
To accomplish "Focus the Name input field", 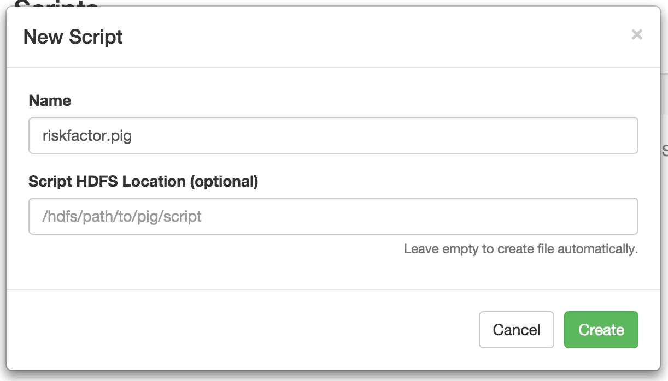I will (x=333, y=135).
